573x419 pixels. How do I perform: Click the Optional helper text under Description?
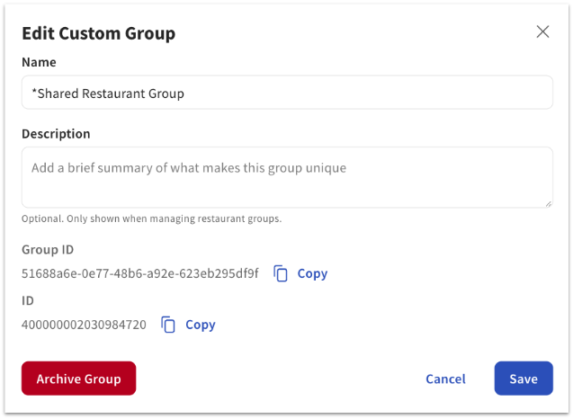[151, 218]
